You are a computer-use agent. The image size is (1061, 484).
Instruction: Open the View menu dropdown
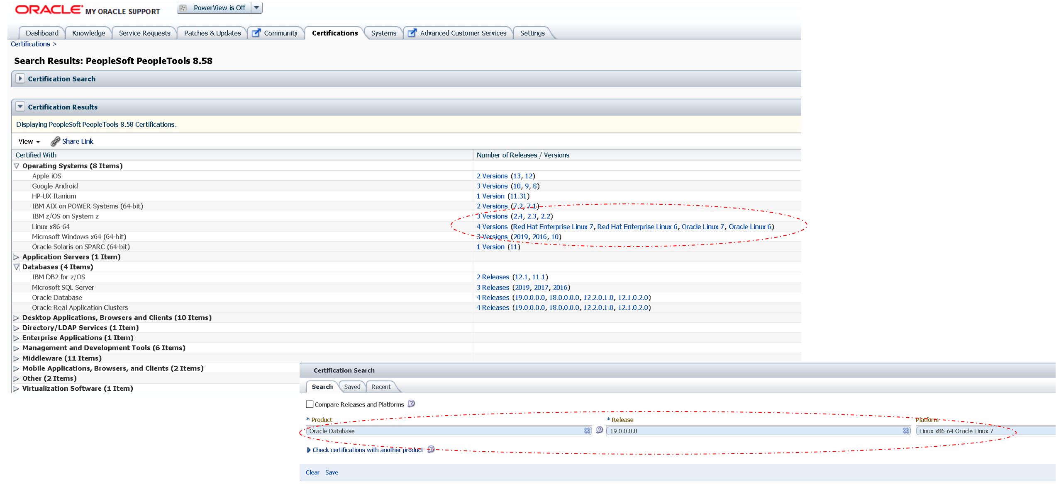(x=29, y=142)
